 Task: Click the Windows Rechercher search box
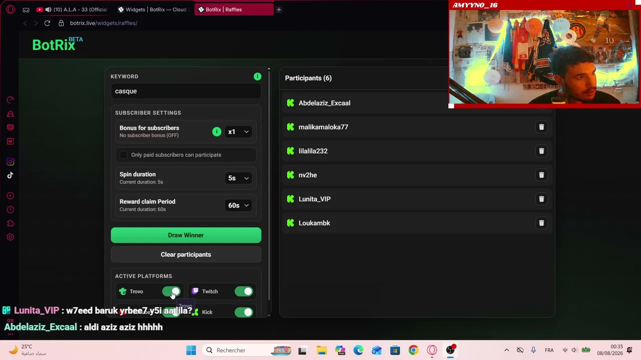coord(248,350)
